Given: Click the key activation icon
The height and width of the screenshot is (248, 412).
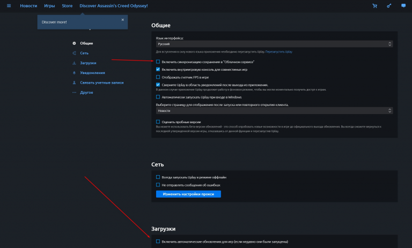Looking at the screenshot, I should [388, 6].
